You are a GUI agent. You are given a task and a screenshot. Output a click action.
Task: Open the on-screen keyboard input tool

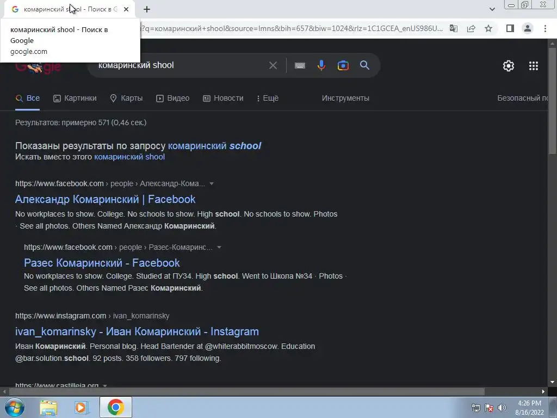(300, 65)
